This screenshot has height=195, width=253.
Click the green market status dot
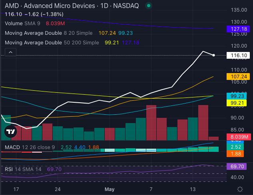click(x=149, y=6)
